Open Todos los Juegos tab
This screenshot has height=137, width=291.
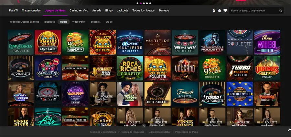pyautogui.click(x=144, y=11)
